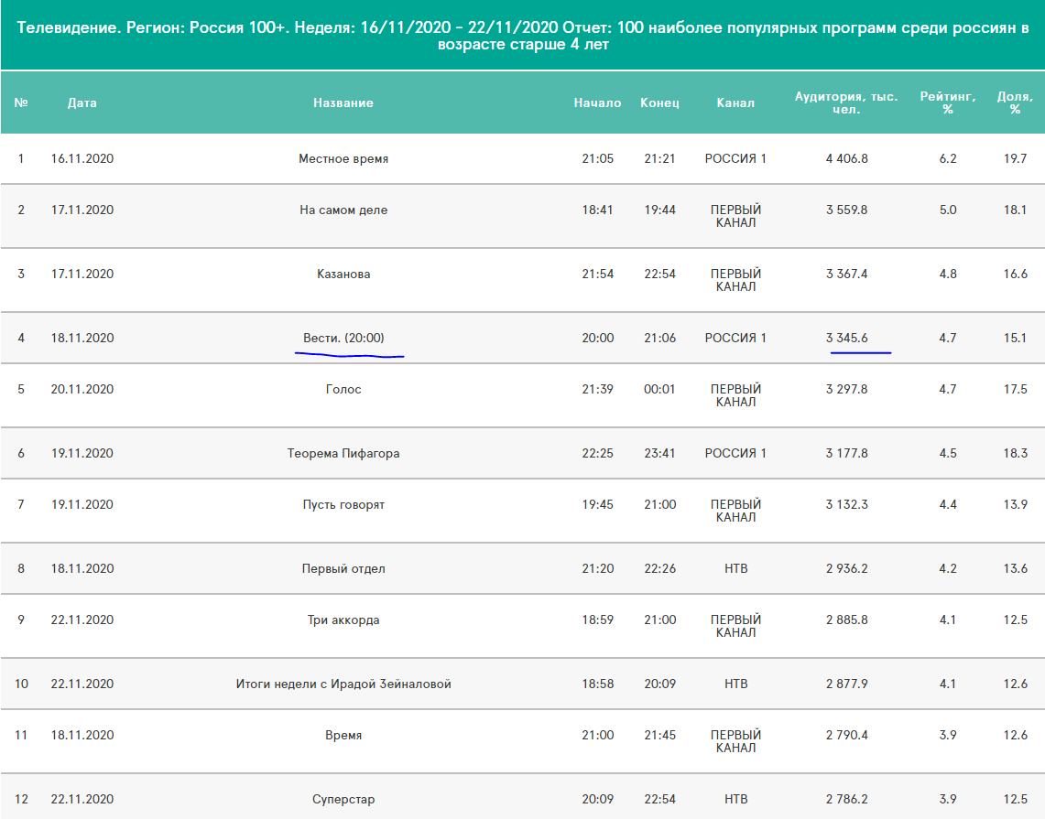The image size is (1045, 819).
Task: Click the 'Пусть говорят' program name
Action: coord(343,505)
